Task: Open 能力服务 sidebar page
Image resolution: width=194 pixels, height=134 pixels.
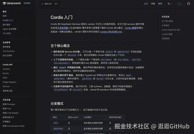Action: coord(6,25)
